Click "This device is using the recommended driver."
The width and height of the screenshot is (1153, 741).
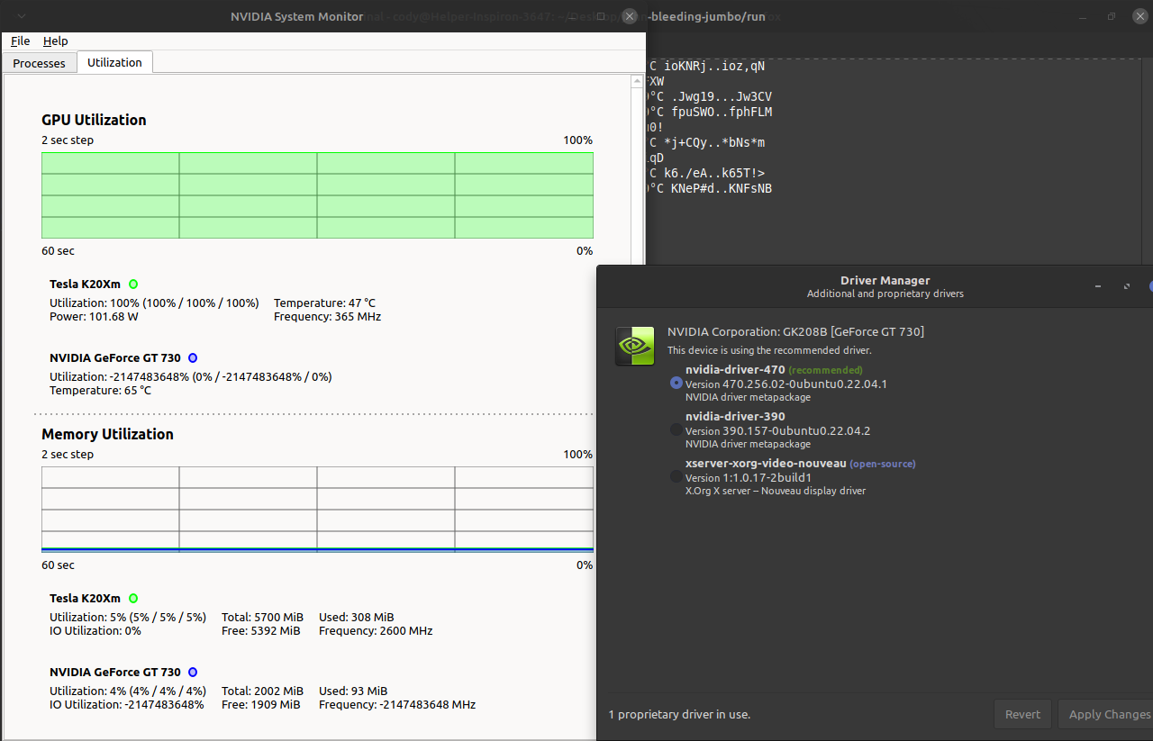click(769, 350)
